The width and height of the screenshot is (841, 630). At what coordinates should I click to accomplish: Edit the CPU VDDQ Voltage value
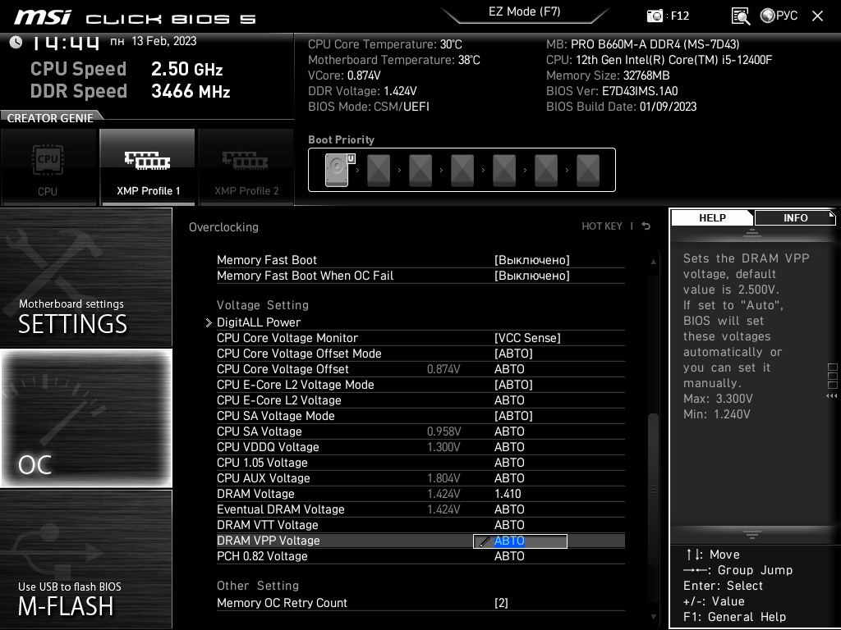tap(509, 447)
